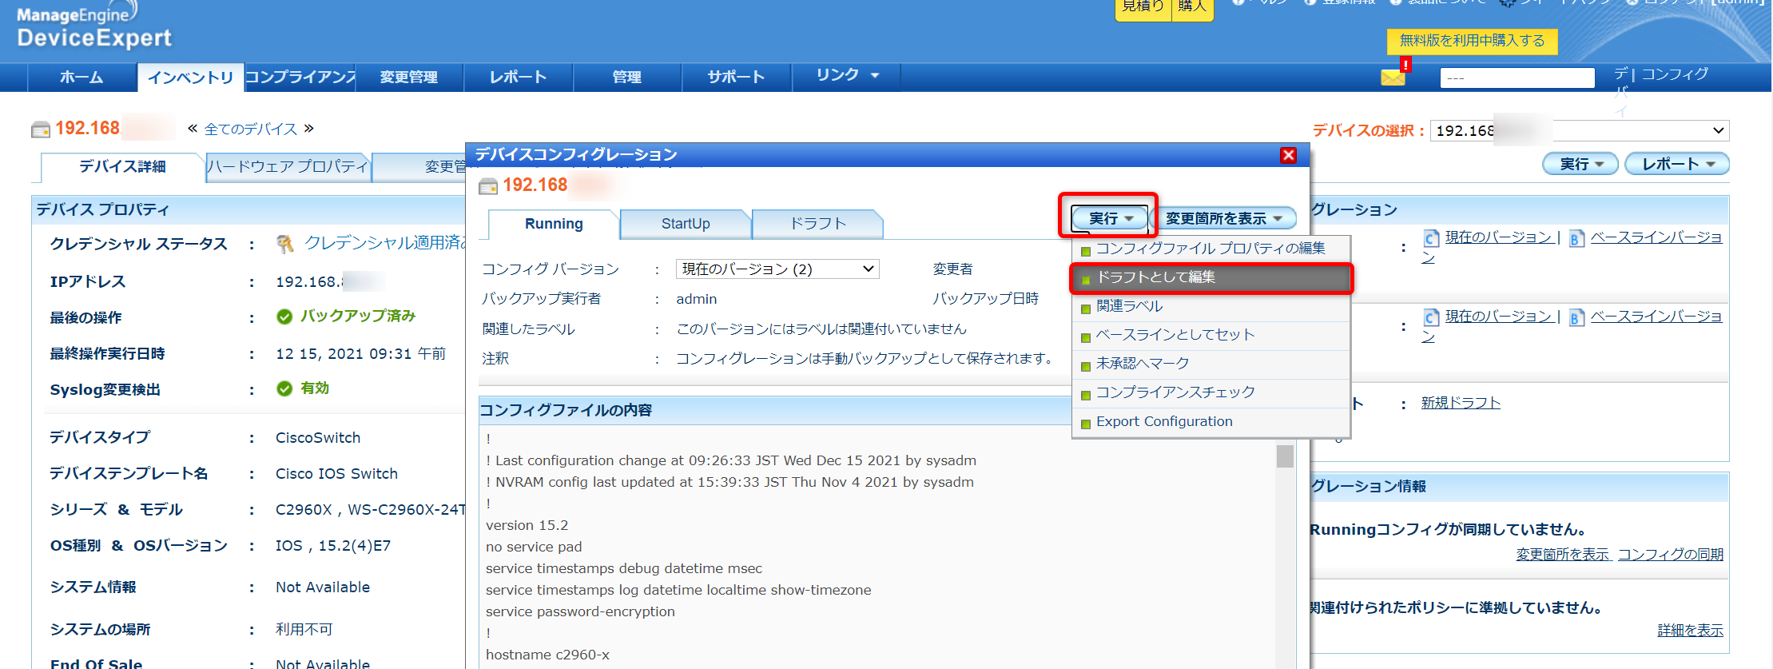1773x669 pixels.
Task: Select the 未承認へマーク menu item
Action: (1210, 364)
